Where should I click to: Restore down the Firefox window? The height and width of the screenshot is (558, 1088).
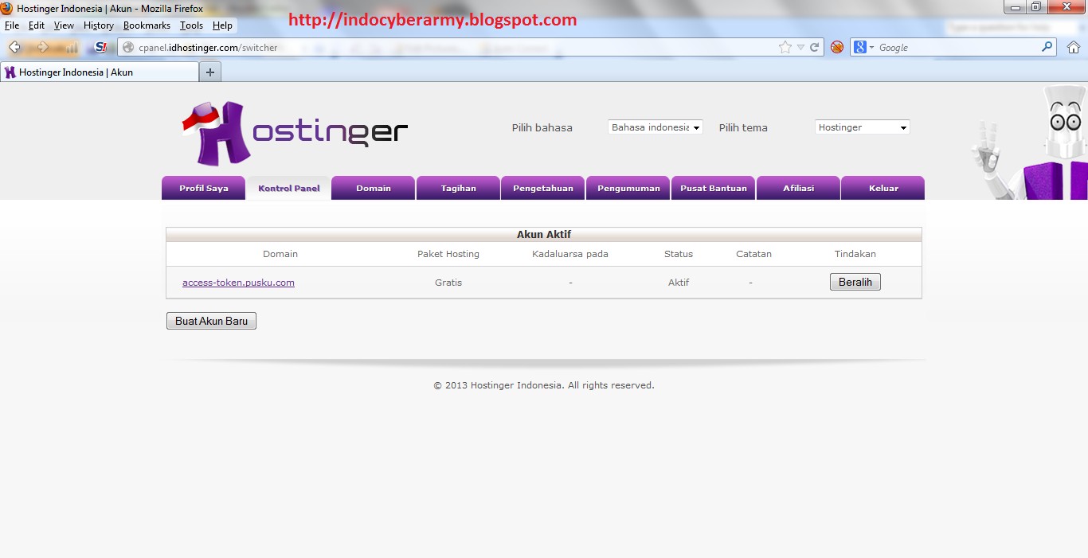click(x=1035, y=7)
